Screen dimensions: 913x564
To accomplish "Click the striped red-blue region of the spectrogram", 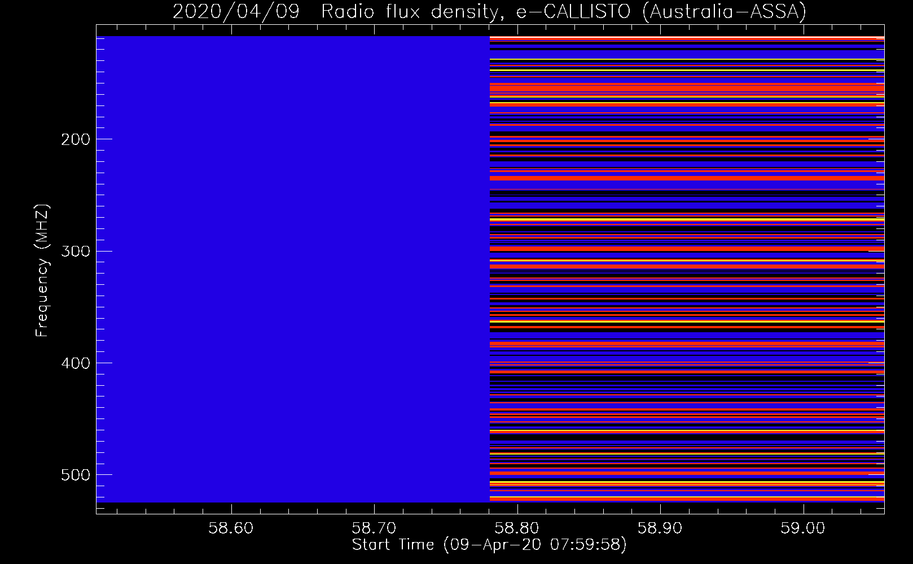I will 687,269.
